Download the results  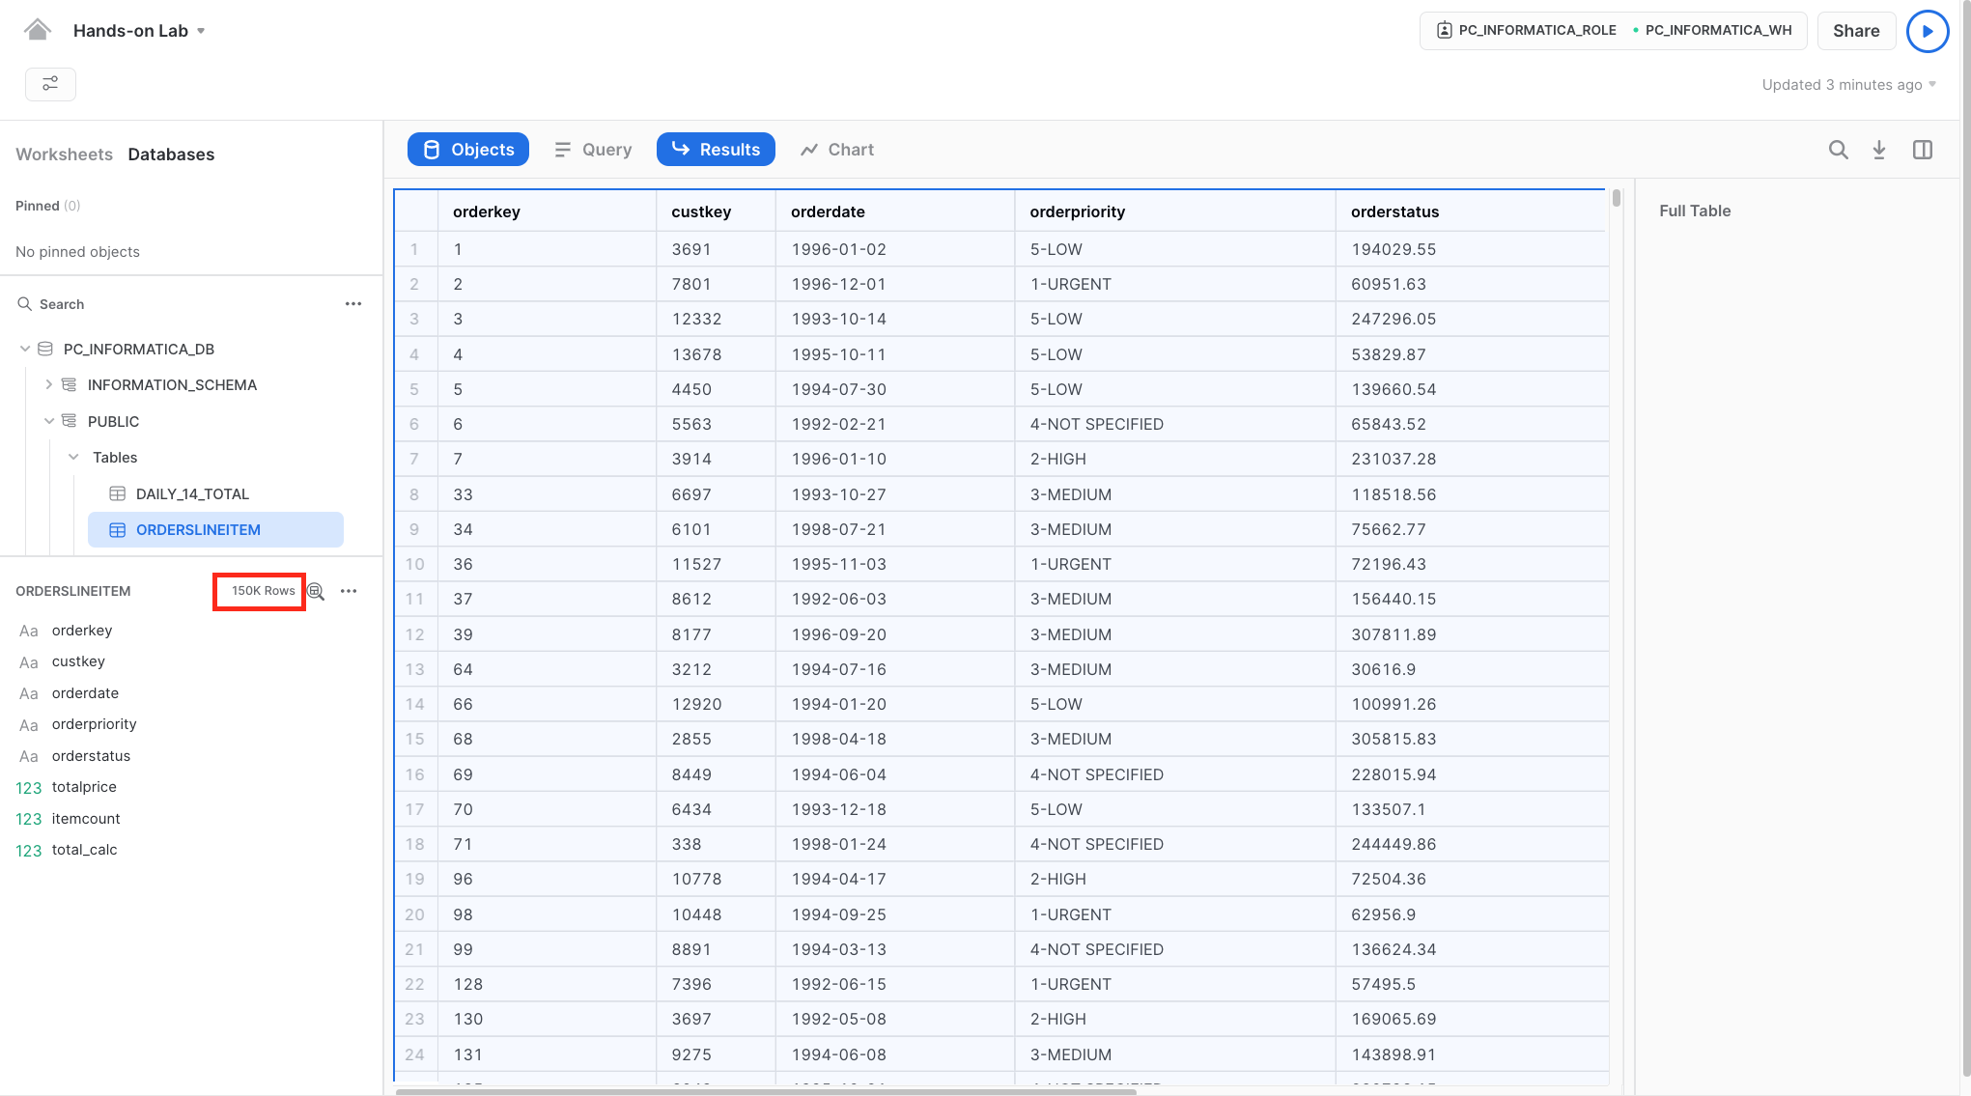(x=1879, y=150)
